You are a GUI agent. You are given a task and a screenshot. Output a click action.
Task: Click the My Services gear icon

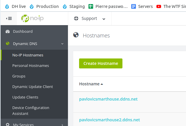point(8,125)
